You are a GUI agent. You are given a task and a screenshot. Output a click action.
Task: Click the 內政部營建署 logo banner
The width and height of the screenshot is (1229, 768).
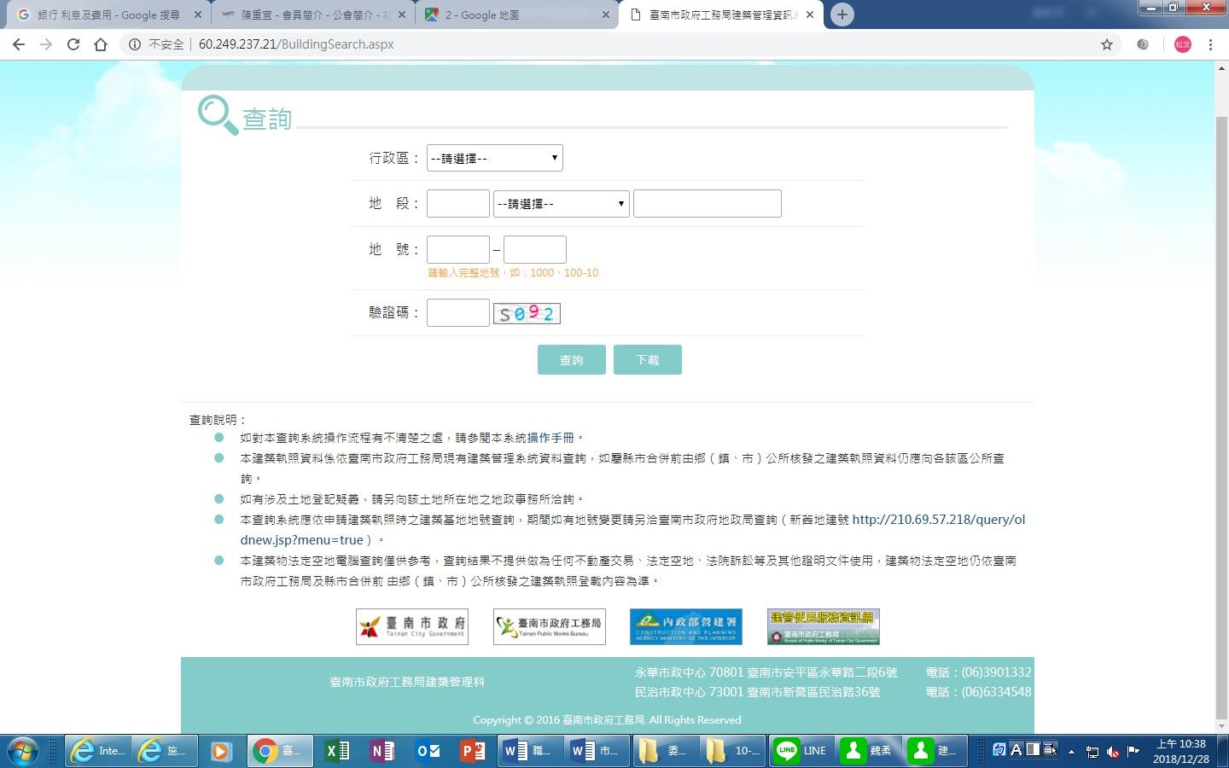[x=686, y=626]
